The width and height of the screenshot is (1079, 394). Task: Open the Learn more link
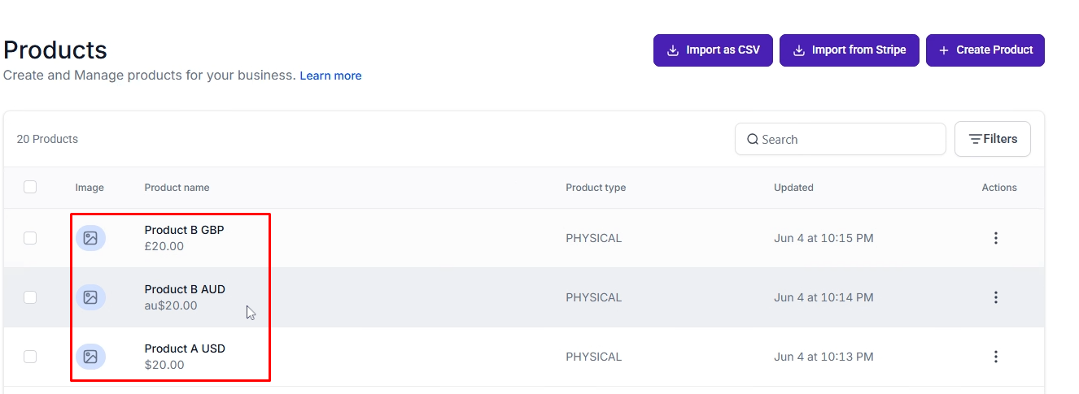pyautogui.click(x=330, y=76)
